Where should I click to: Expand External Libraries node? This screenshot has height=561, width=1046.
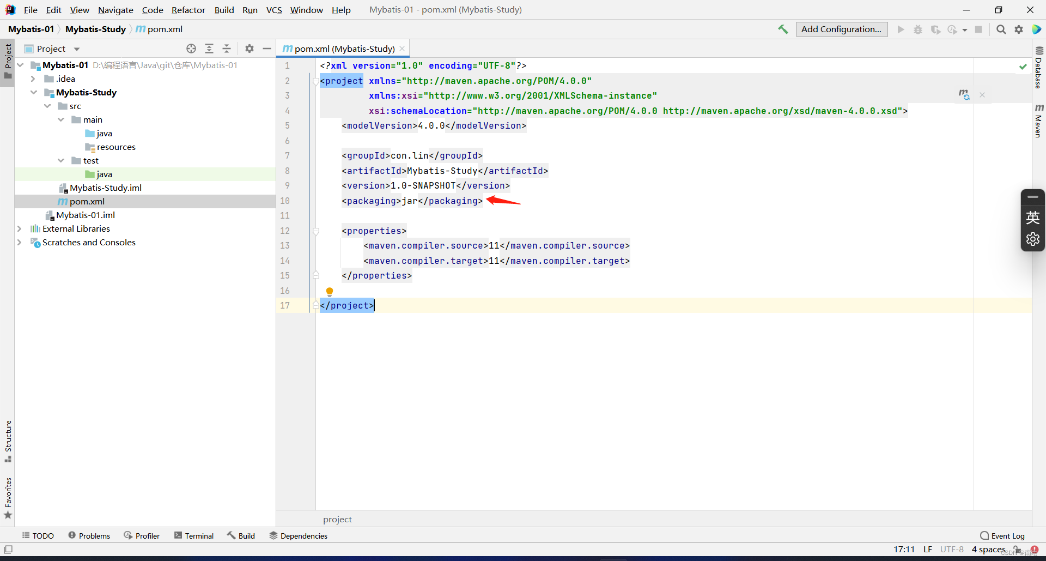click(20, 228)
